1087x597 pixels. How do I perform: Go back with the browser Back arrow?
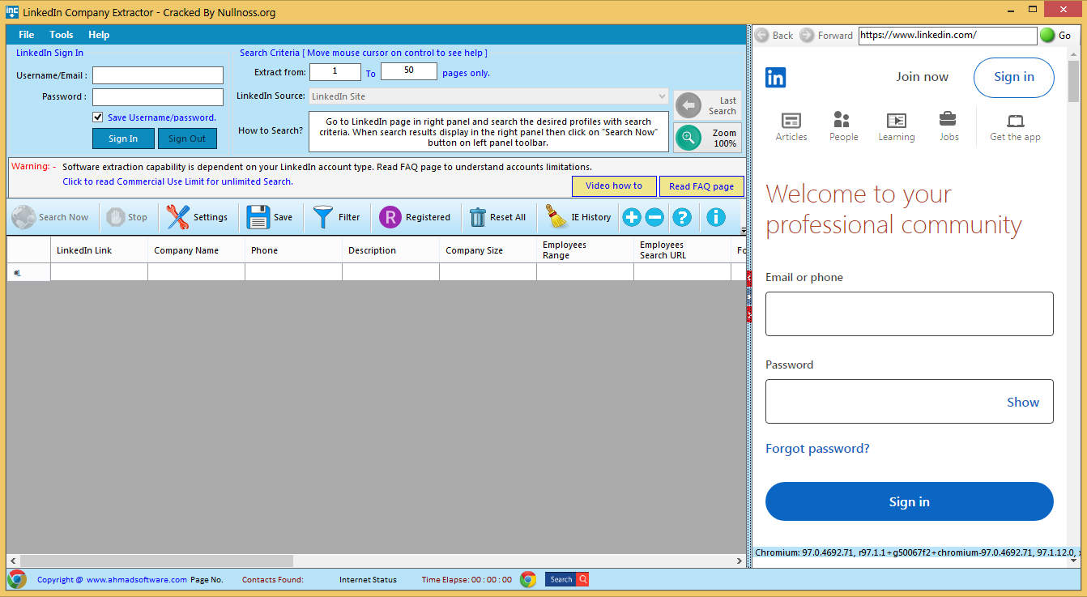click(761, 35)
